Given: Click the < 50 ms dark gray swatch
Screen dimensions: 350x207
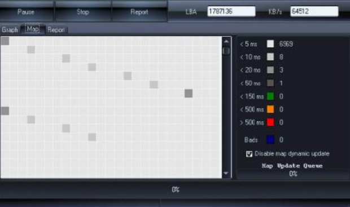Looking at the screenshot, I should 270,83.
